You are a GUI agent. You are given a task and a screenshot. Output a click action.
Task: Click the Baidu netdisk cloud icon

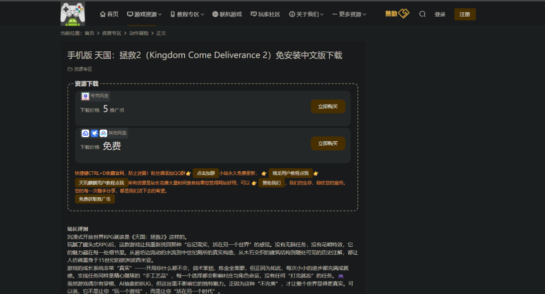(86, 133)
